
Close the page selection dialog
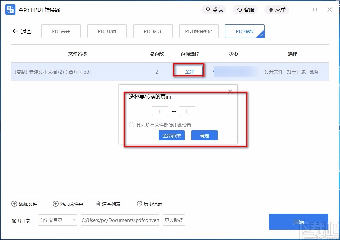230,92
